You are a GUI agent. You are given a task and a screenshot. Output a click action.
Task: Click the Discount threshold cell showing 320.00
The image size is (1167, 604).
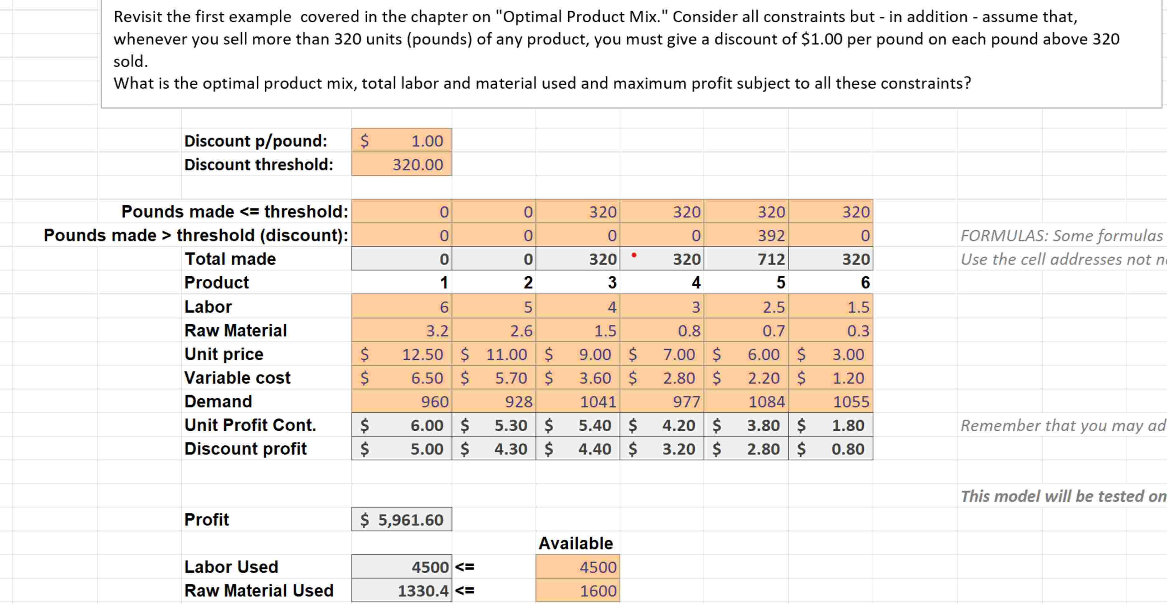click(x=401, y=165)
